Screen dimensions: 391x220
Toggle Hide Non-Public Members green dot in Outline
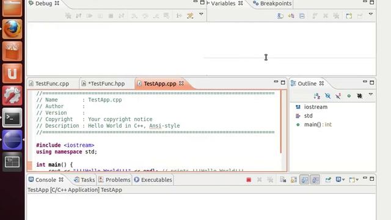[349, 96]
